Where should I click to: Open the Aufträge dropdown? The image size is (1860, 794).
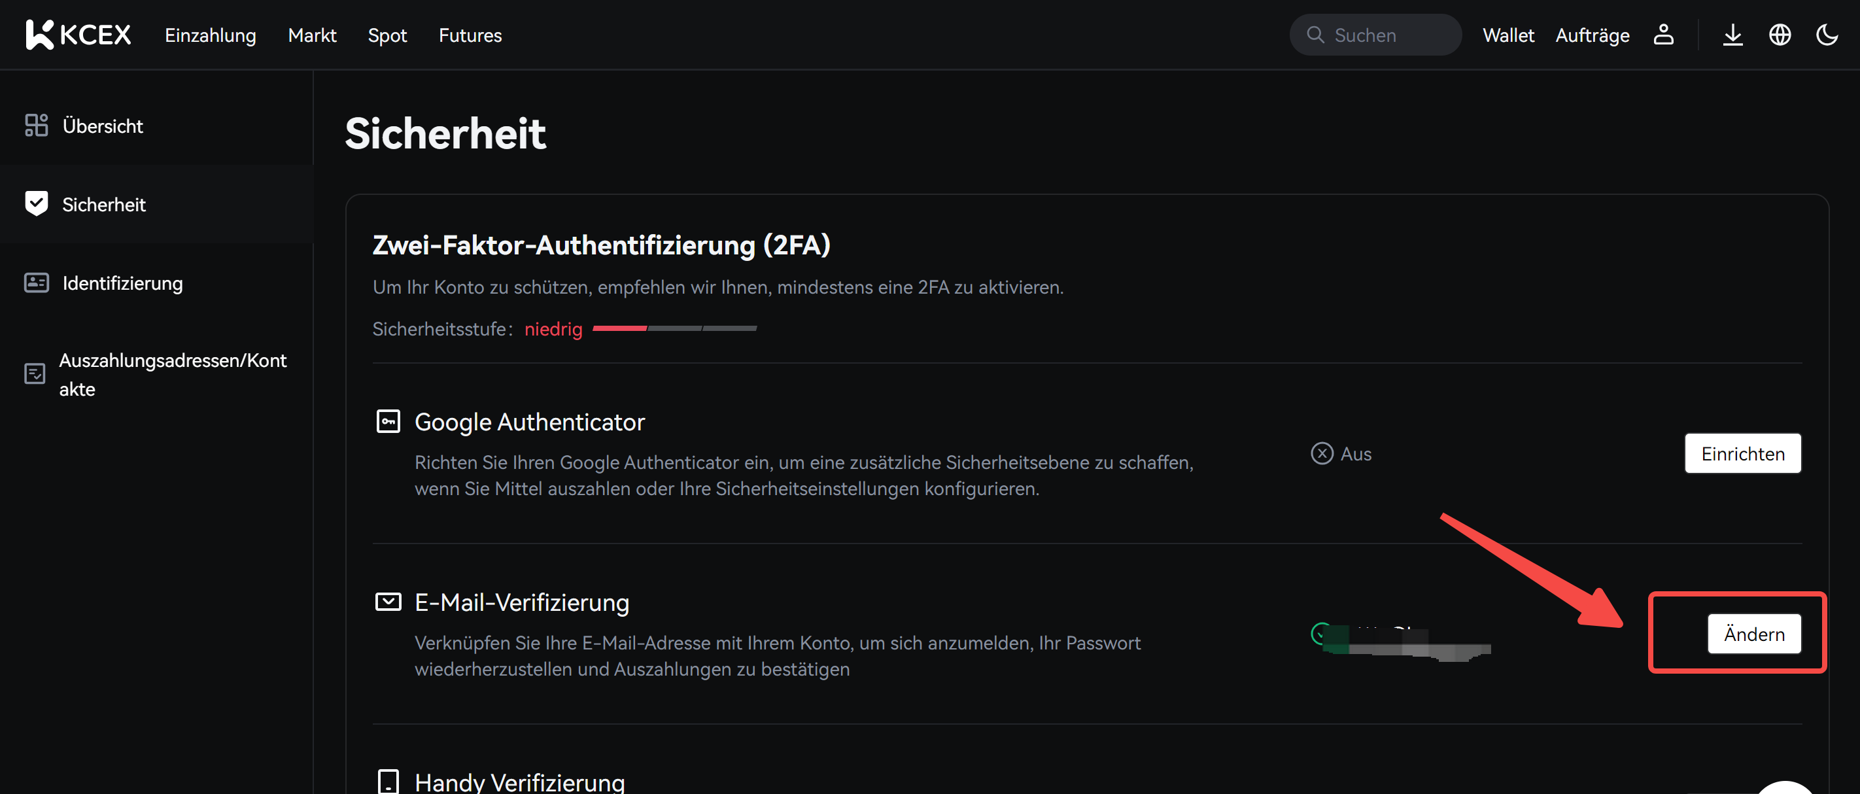pos(1592,35)
